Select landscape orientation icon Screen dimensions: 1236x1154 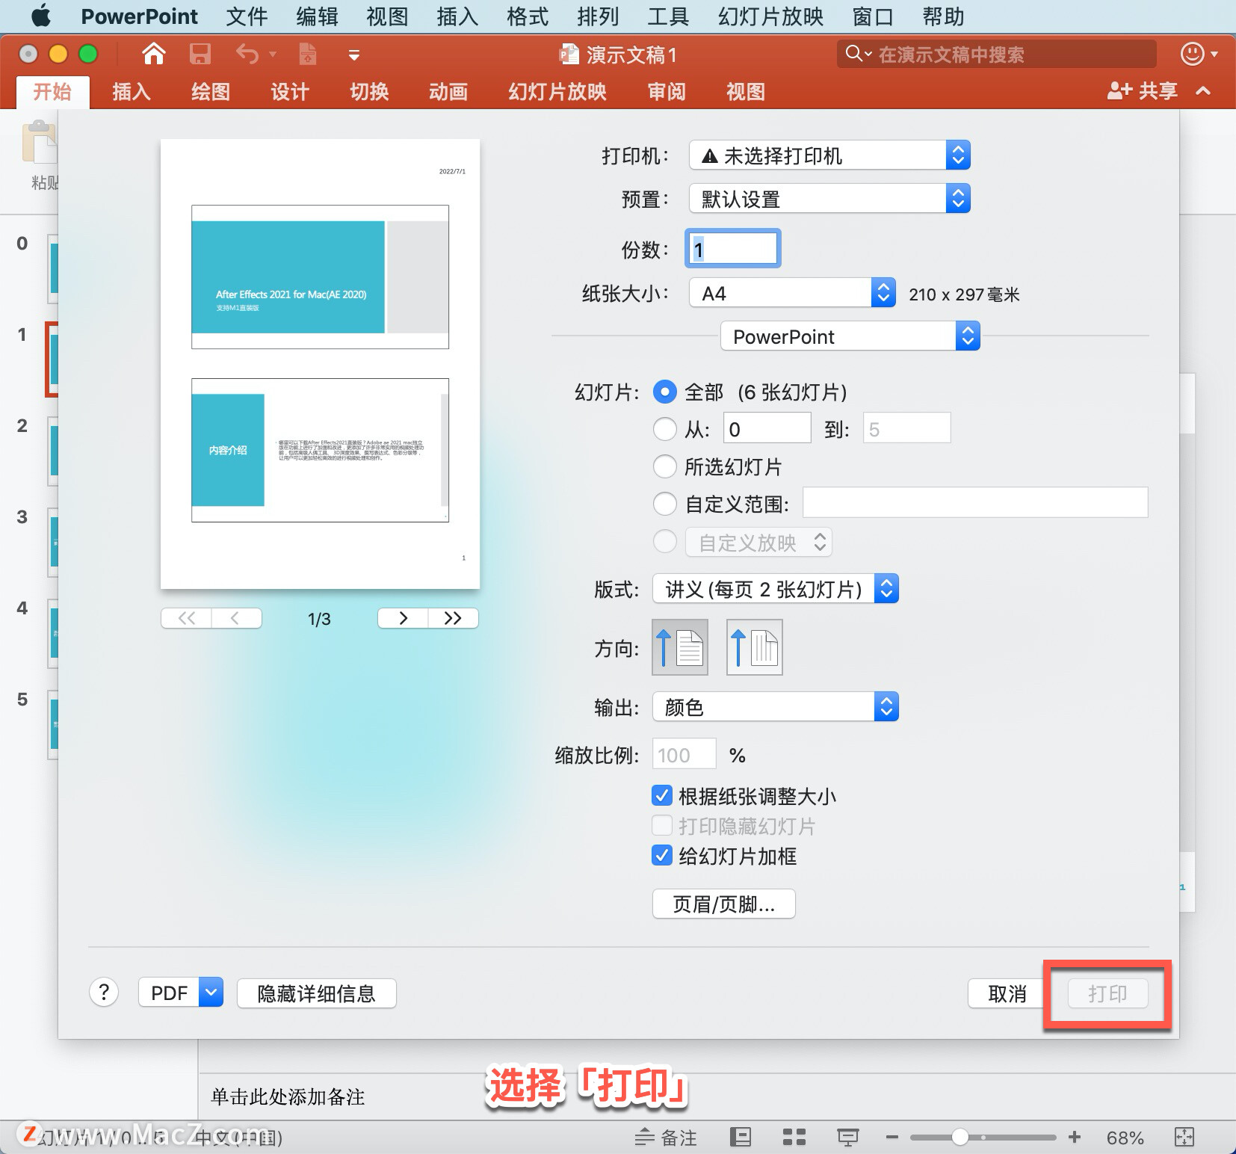755,647
